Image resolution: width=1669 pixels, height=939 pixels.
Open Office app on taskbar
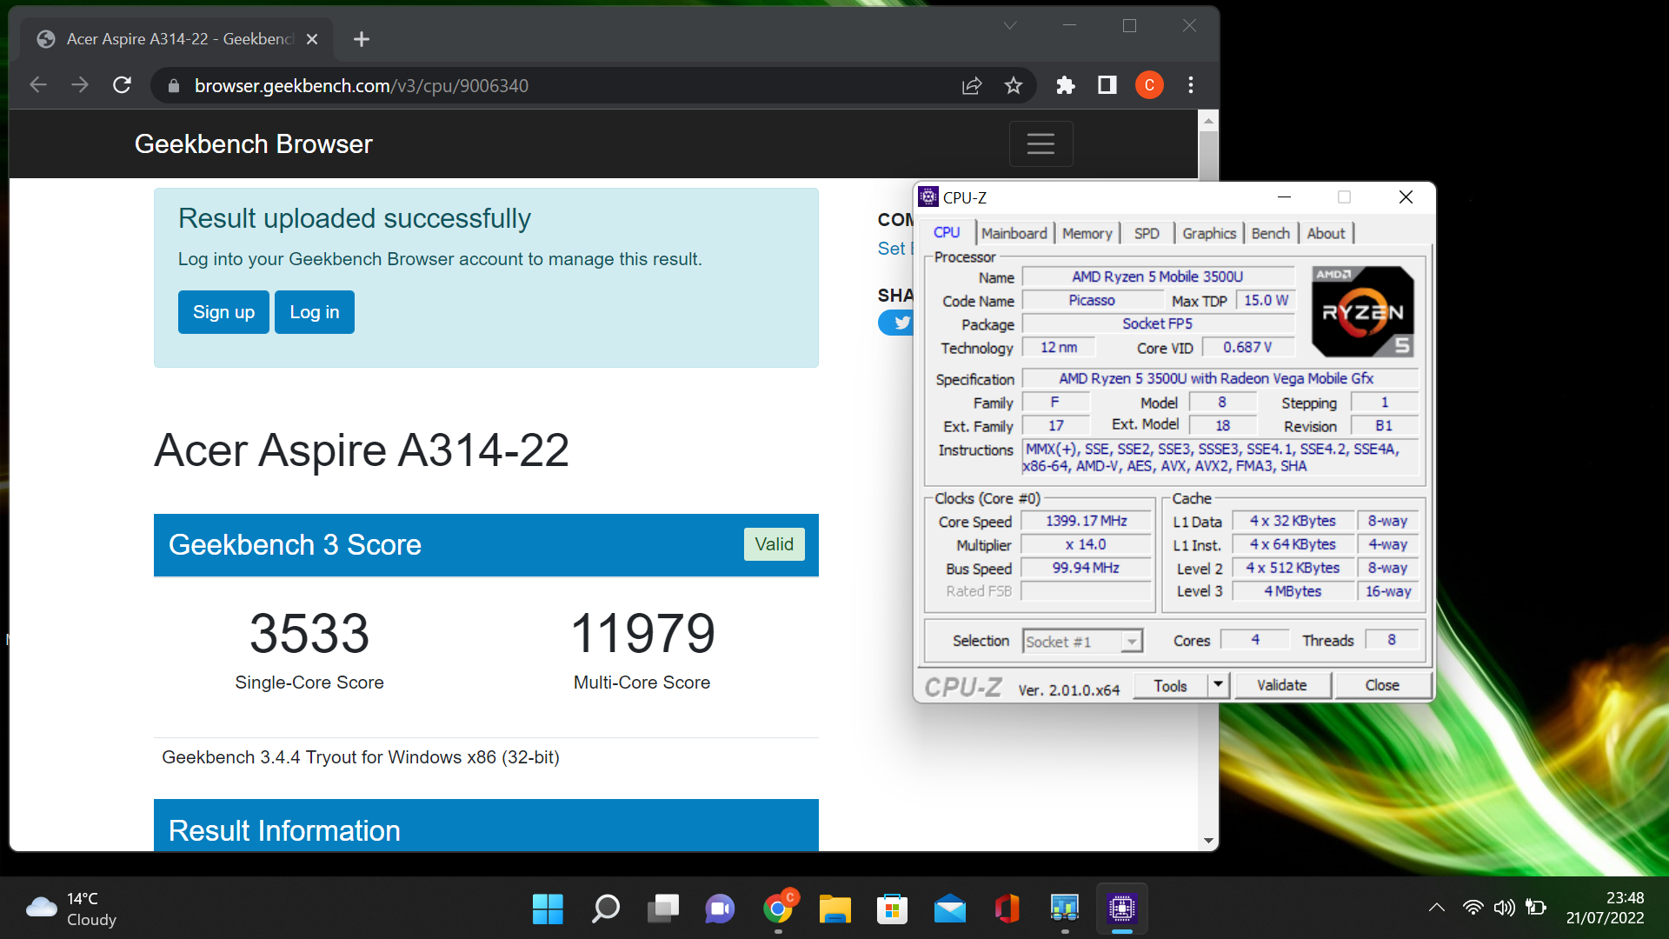[1007, 909]
